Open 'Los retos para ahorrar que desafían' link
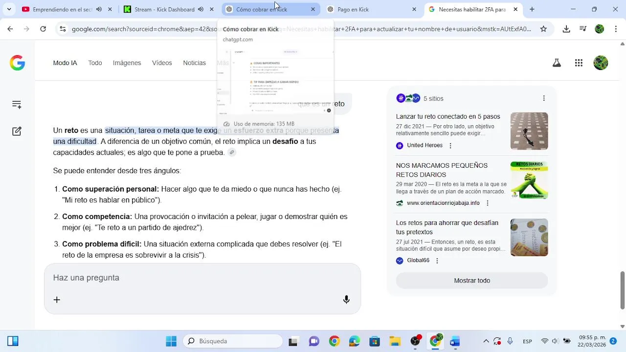This screenshot has height=352, width=626. tap(447, 227)
